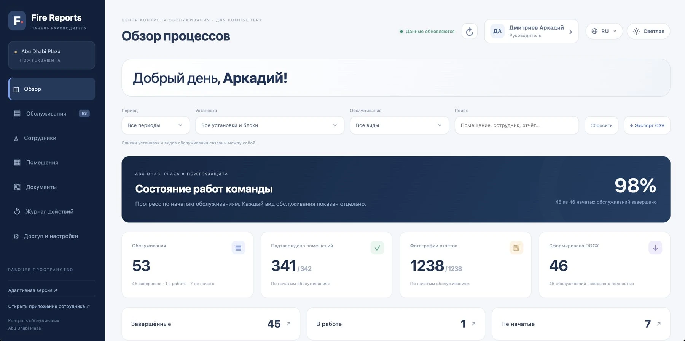685x341 pixels.
Task: Click the Состояние работ команды heading
Action: point(204,189)
